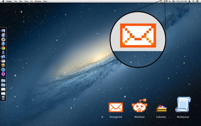
Task: Open the yellow pencil app in dock
Action: click(x=3, y=65)
